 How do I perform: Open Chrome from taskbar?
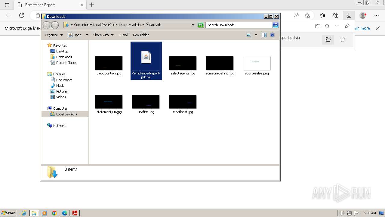tap(54, 213)
